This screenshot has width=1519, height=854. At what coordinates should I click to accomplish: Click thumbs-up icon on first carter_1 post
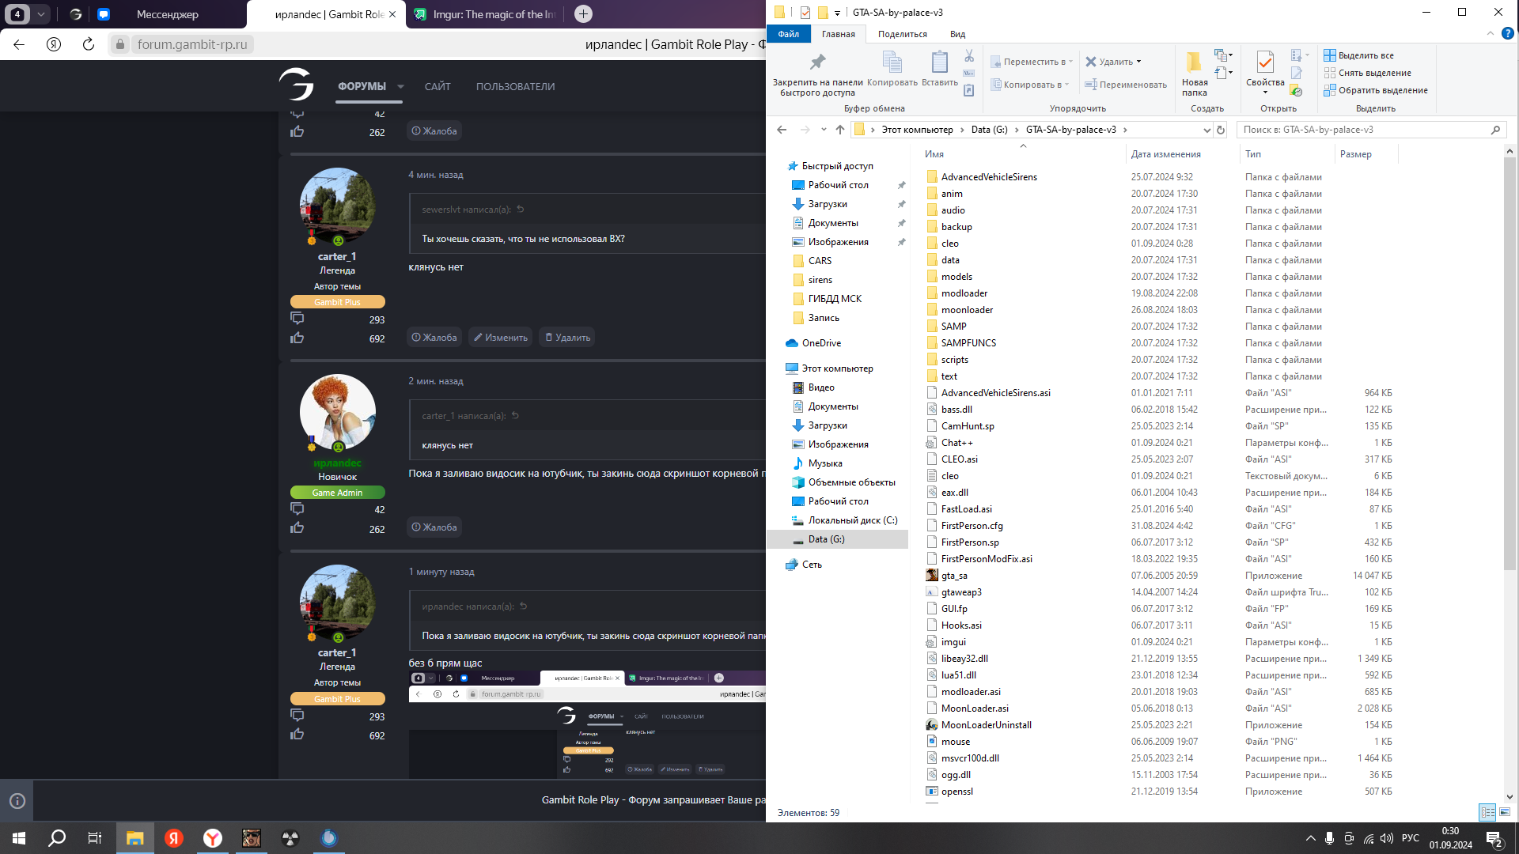297,338
